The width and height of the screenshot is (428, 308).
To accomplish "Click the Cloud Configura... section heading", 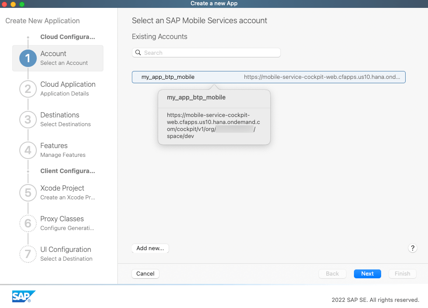I will pyautogui.click(x=68, y=37).
